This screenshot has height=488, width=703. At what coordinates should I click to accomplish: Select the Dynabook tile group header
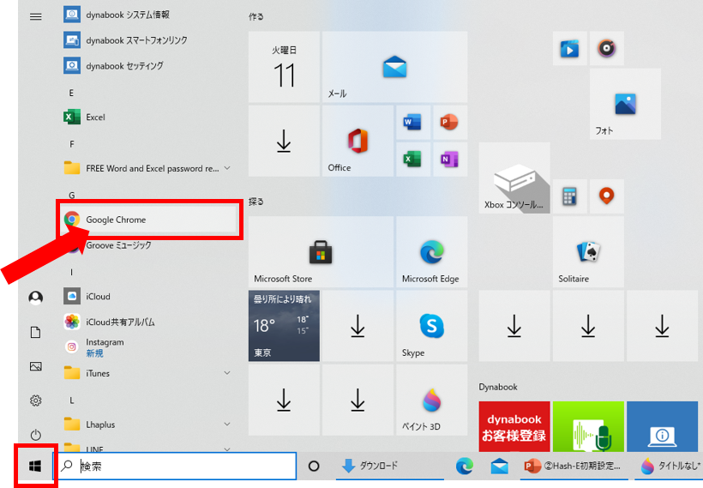point(497,387)
